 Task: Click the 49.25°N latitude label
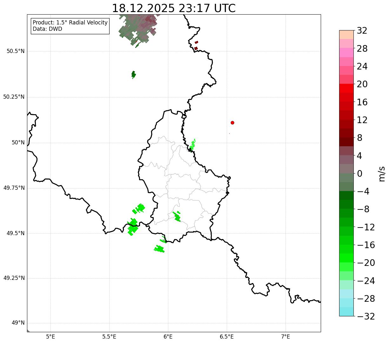pos(14,278)
